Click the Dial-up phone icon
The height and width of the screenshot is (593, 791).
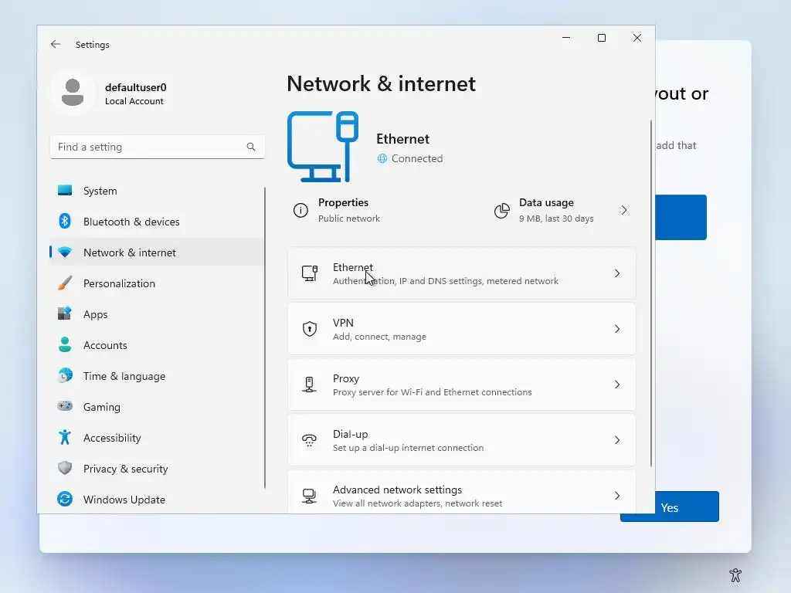(309, 440)
